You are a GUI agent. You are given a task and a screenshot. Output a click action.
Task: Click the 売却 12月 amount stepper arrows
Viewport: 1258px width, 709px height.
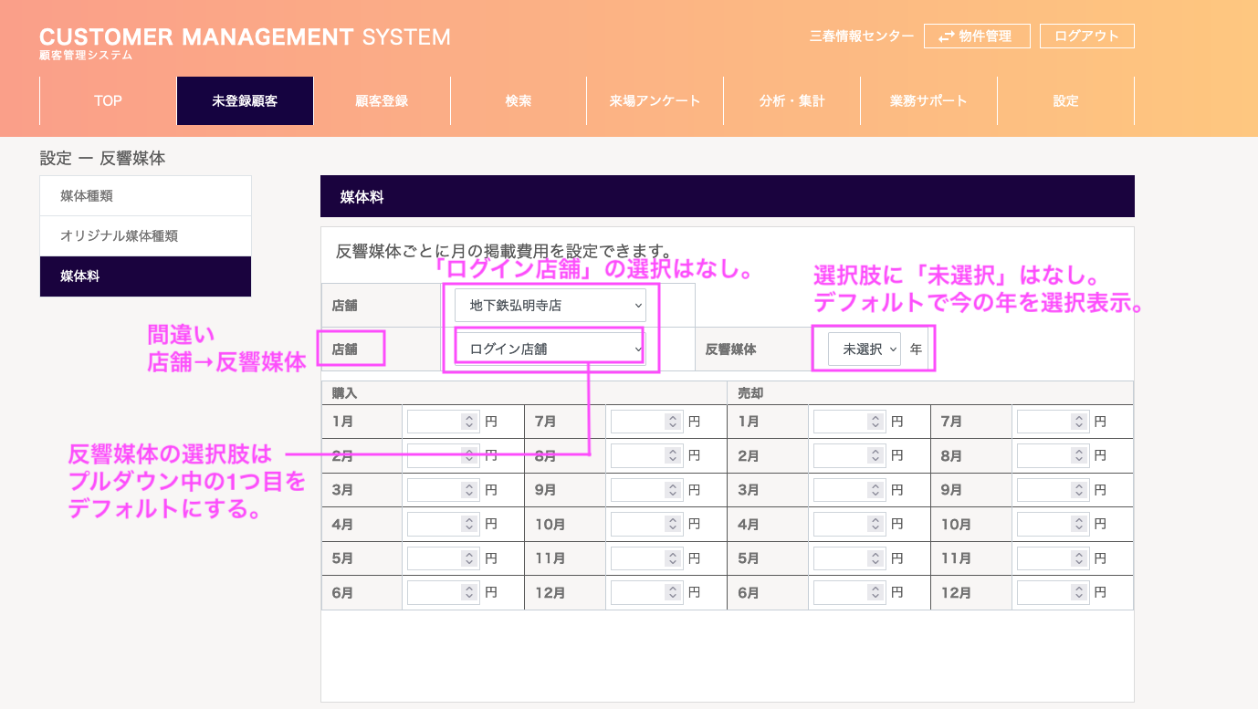pos(1079,593)
